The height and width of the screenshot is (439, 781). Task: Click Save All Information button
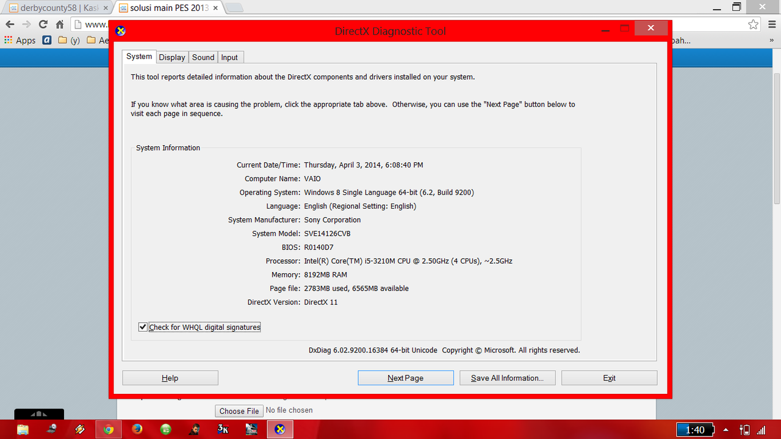(507, 378)
